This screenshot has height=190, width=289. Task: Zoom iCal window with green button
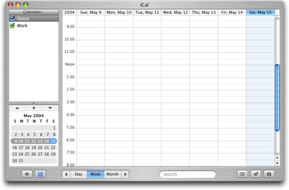coord(26,5)
